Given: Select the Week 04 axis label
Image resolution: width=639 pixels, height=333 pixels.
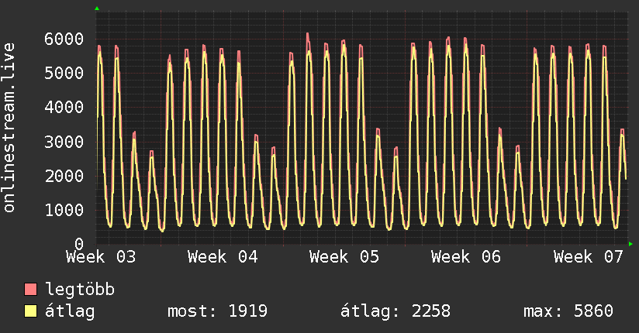Looking at the screenshot, I should [223, 257].
